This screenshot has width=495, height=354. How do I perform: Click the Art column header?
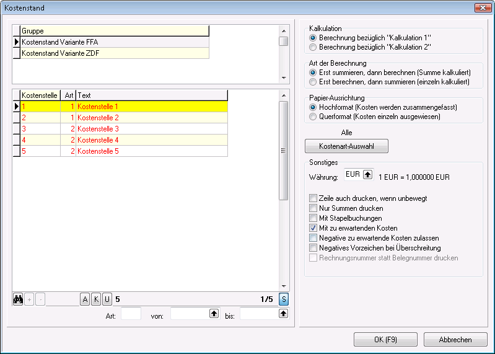(68, 95)
